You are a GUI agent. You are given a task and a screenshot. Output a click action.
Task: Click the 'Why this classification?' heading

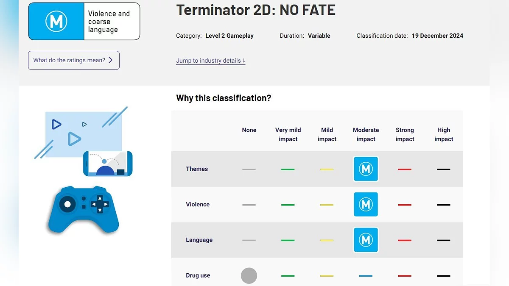pos(224,98)
